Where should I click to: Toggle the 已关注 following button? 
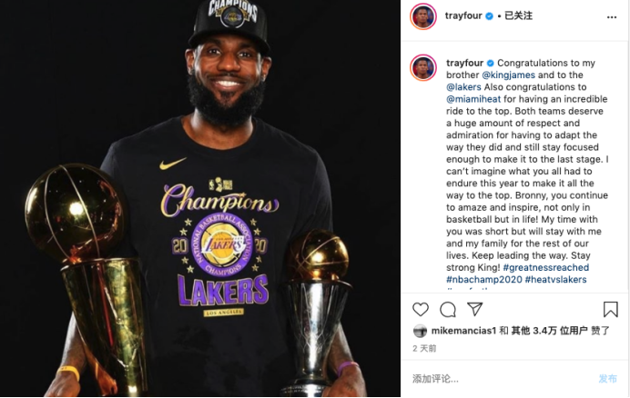tap(518, 15)
